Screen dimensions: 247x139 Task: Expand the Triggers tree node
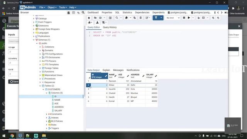click(x=46, y=128)
